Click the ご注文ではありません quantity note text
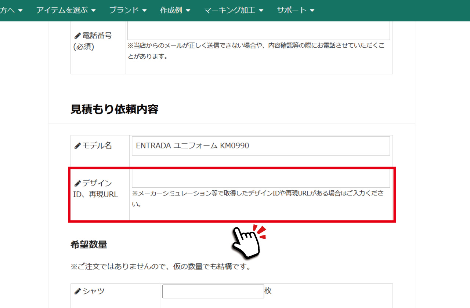 click(161, 267)
